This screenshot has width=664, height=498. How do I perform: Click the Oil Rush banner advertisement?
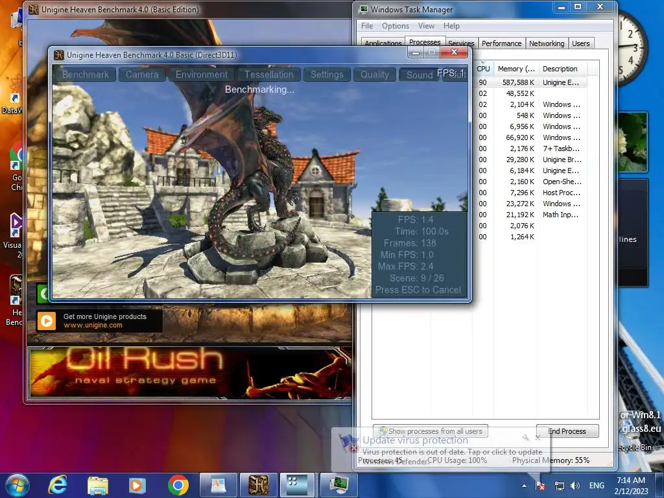point(190,373)
